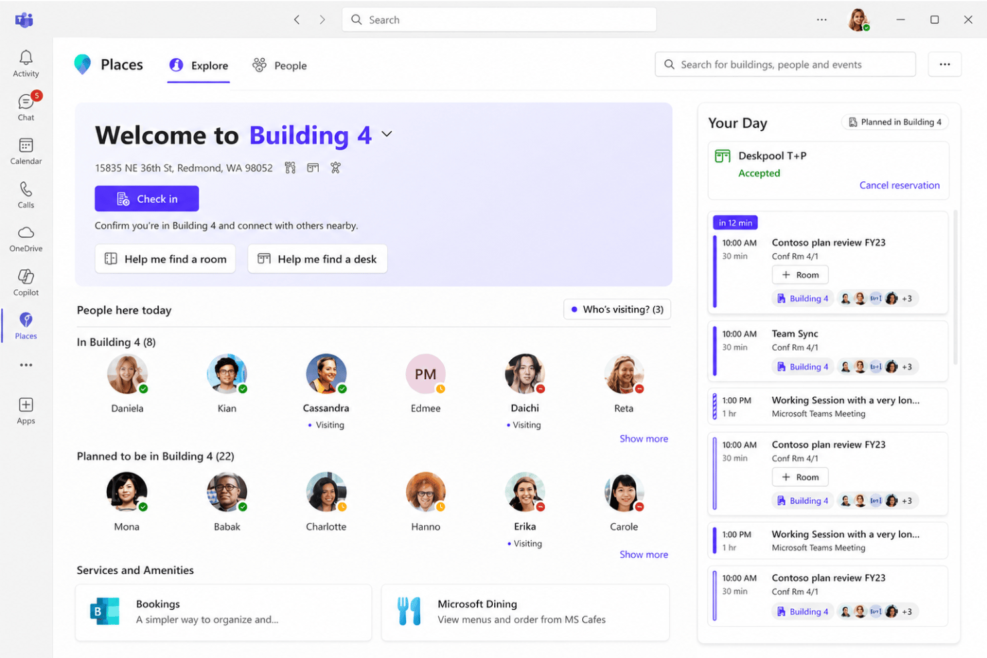
Task: Click Help me find a desk
Action: [317, 259]
